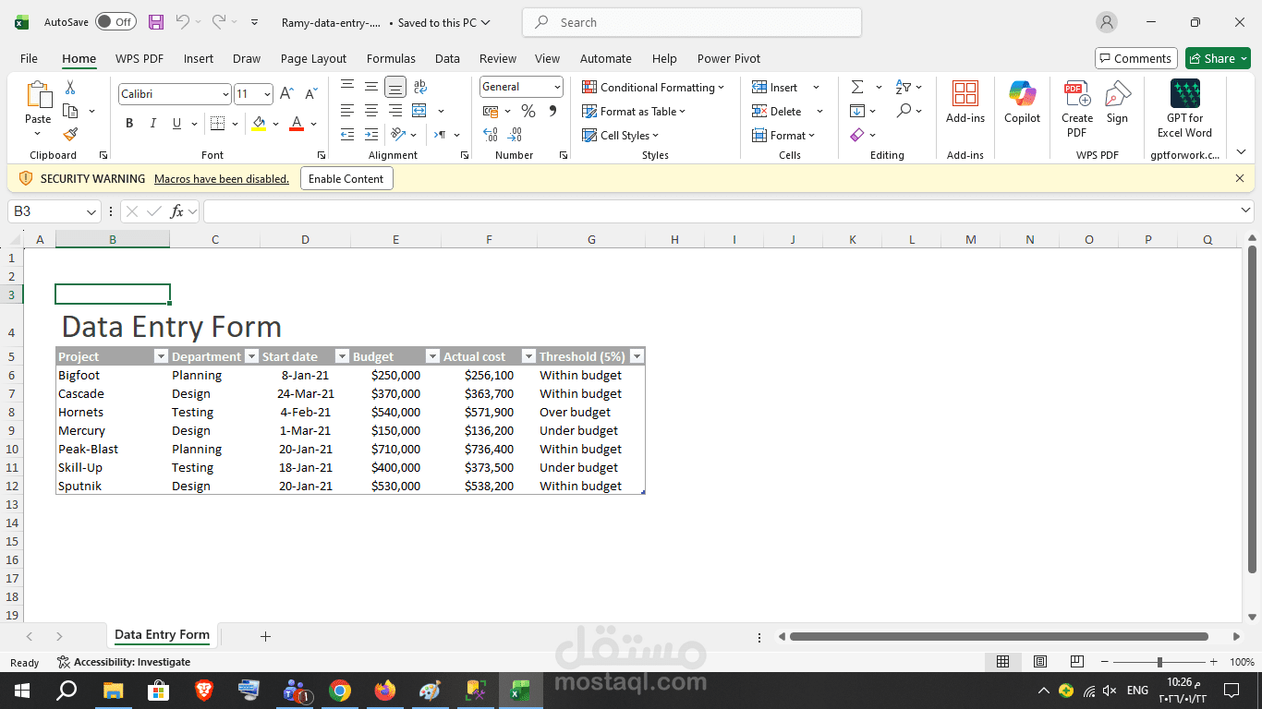Image resolution: width=1262 pixels, height=709 pixels.
Task: Toggle Wrap Text button
Action: click(419, 87)
